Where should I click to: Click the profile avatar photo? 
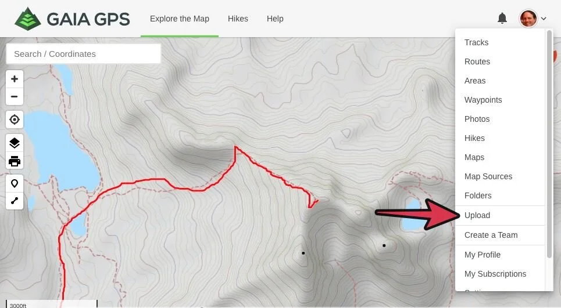click(x=528, y=18)
